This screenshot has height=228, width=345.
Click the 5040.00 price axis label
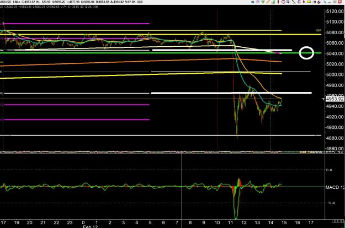pyautogui.click(x=335, y=53)
